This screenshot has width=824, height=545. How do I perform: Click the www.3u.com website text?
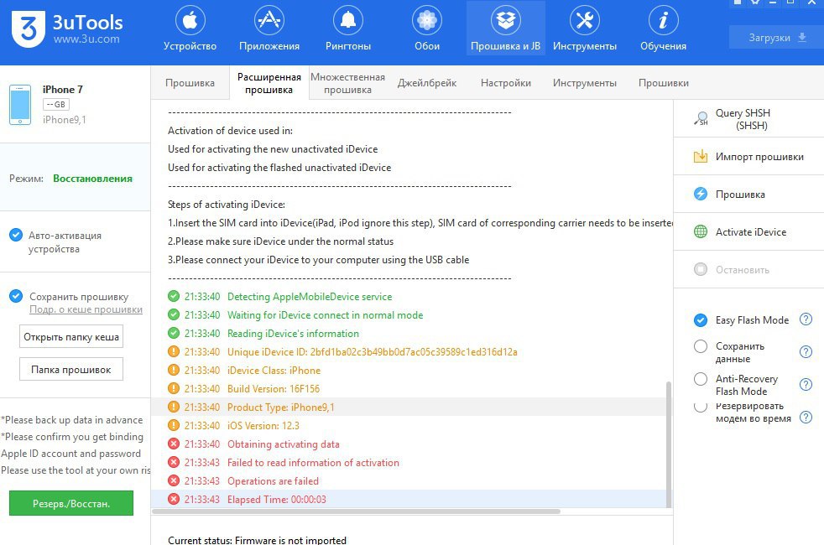click(86, 39)
